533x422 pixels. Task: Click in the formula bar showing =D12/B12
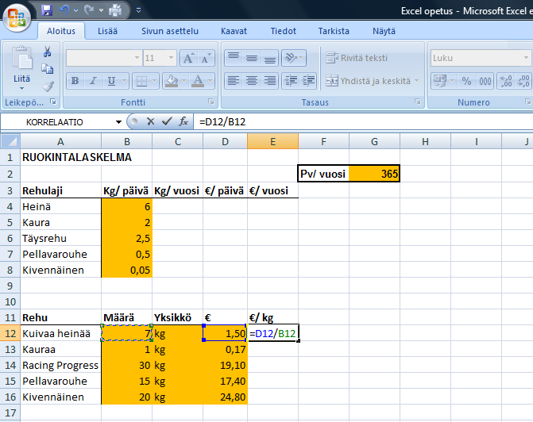click(x=363, y=122)
